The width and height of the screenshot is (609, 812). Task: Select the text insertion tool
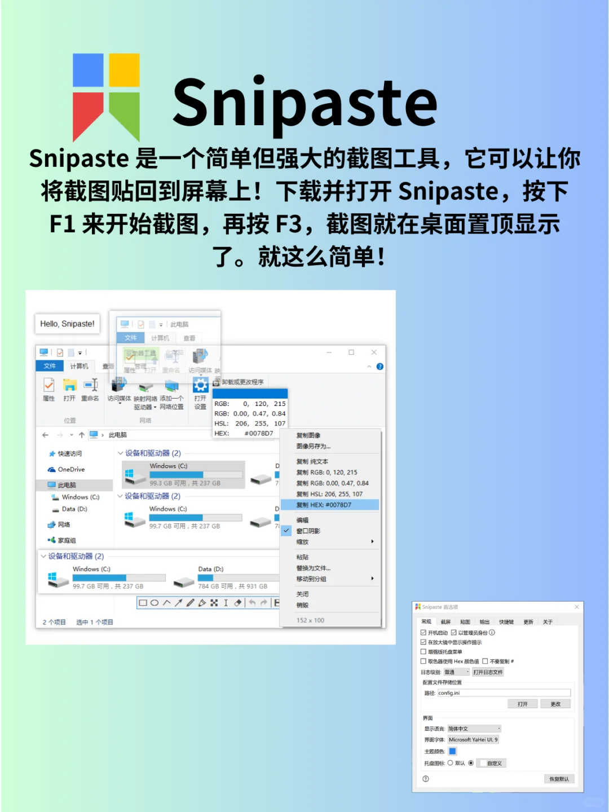226,603
